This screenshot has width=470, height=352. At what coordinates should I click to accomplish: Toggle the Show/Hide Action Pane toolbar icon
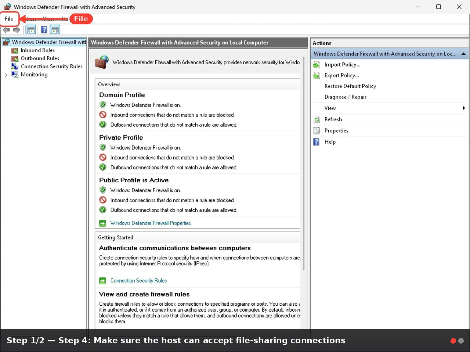coord(55,30)
